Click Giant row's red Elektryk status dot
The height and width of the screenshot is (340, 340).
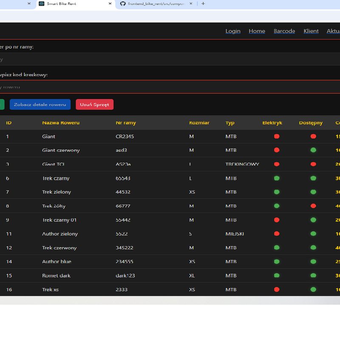point(277,136)
